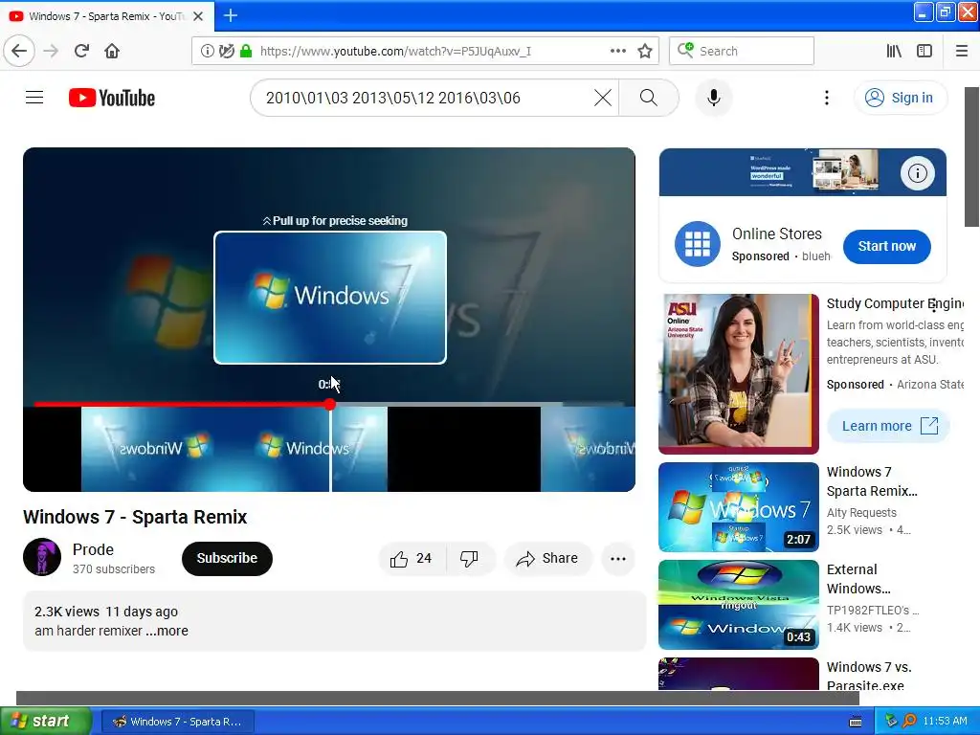Select the Windows 7 - Sparta R... taskbar item
The height and width of the screenshot is (735, 980).
tap(177, 722)
